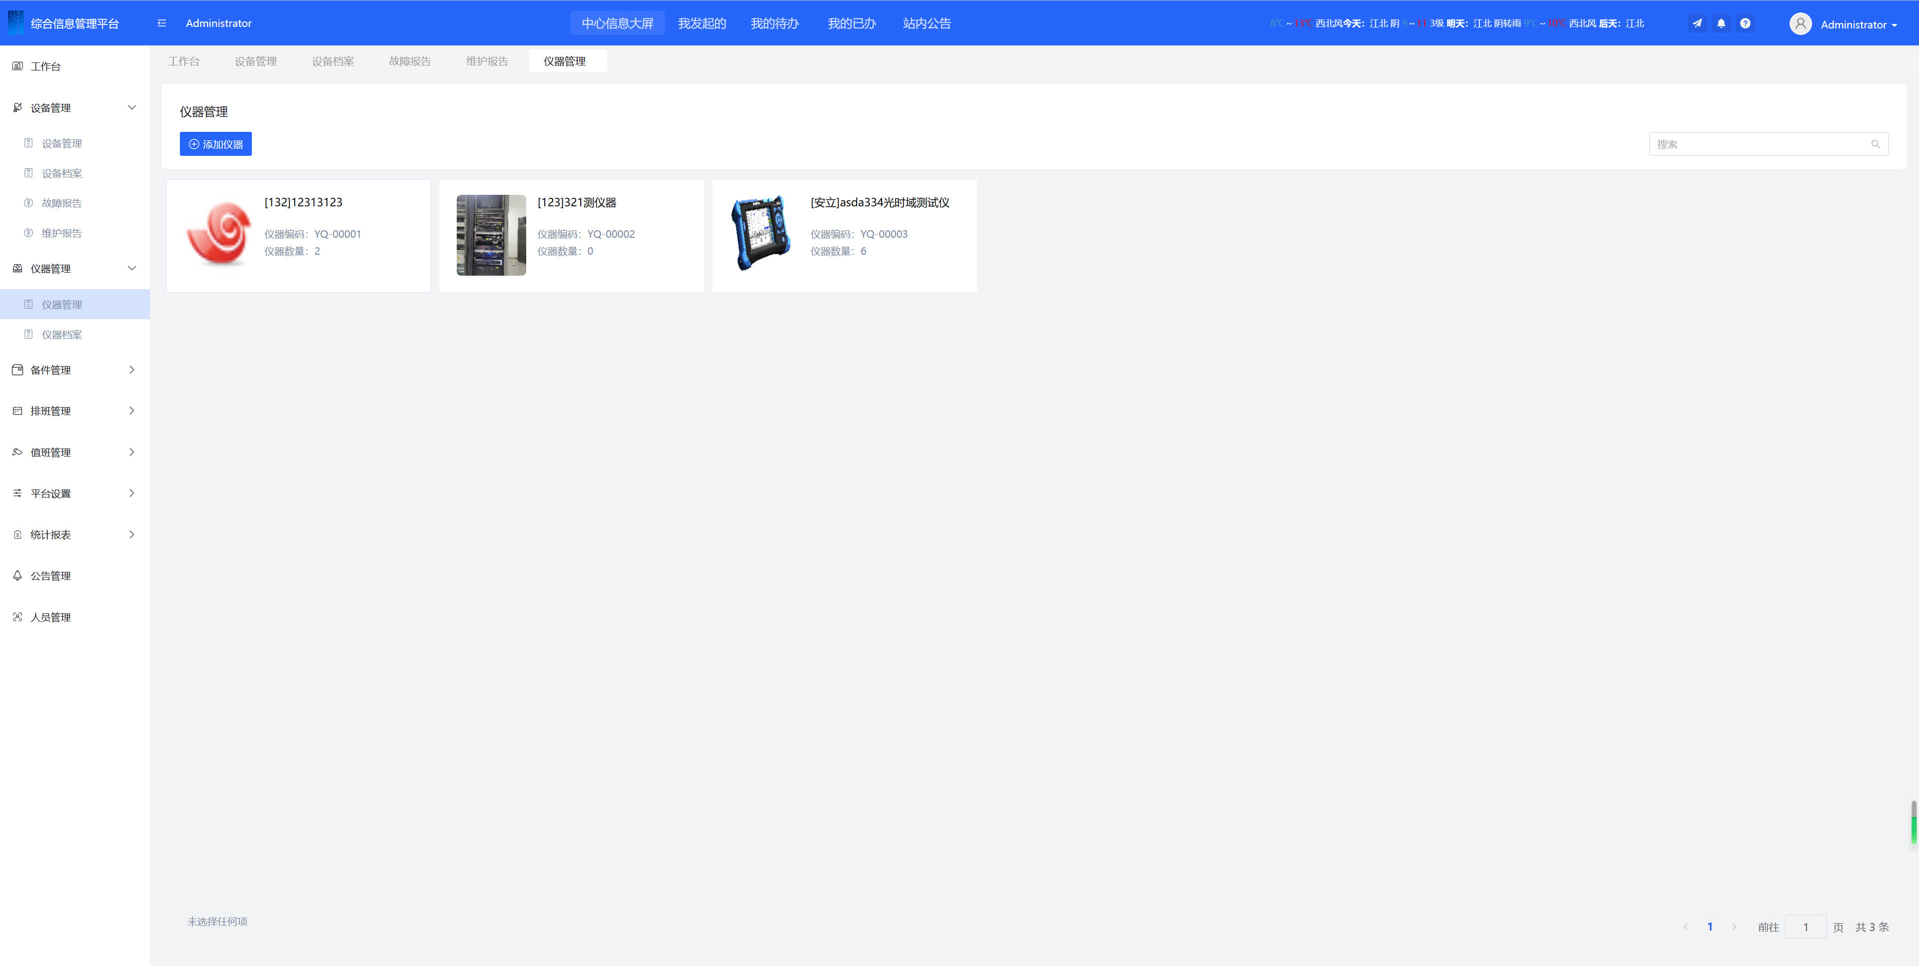1919x966 pixels.
Task: Click the sidebar collapse hamburger icon
Action: click(161, 23)
